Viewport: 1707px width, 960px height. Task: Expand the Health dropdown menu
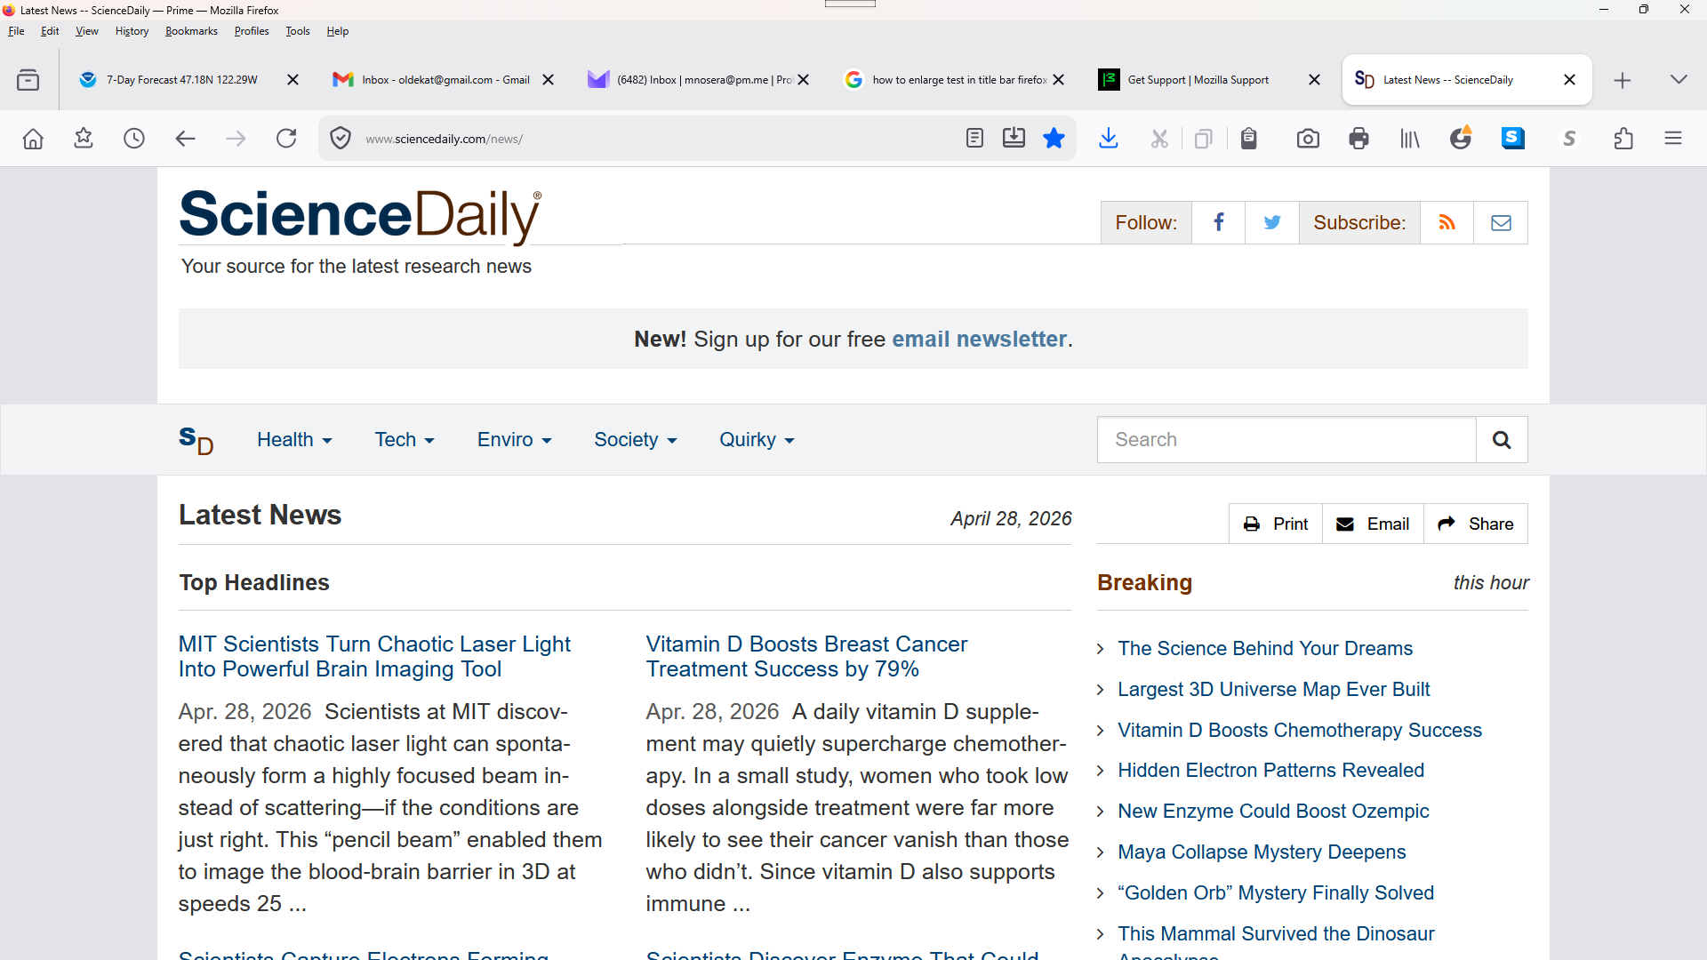[x=294, y=440]
